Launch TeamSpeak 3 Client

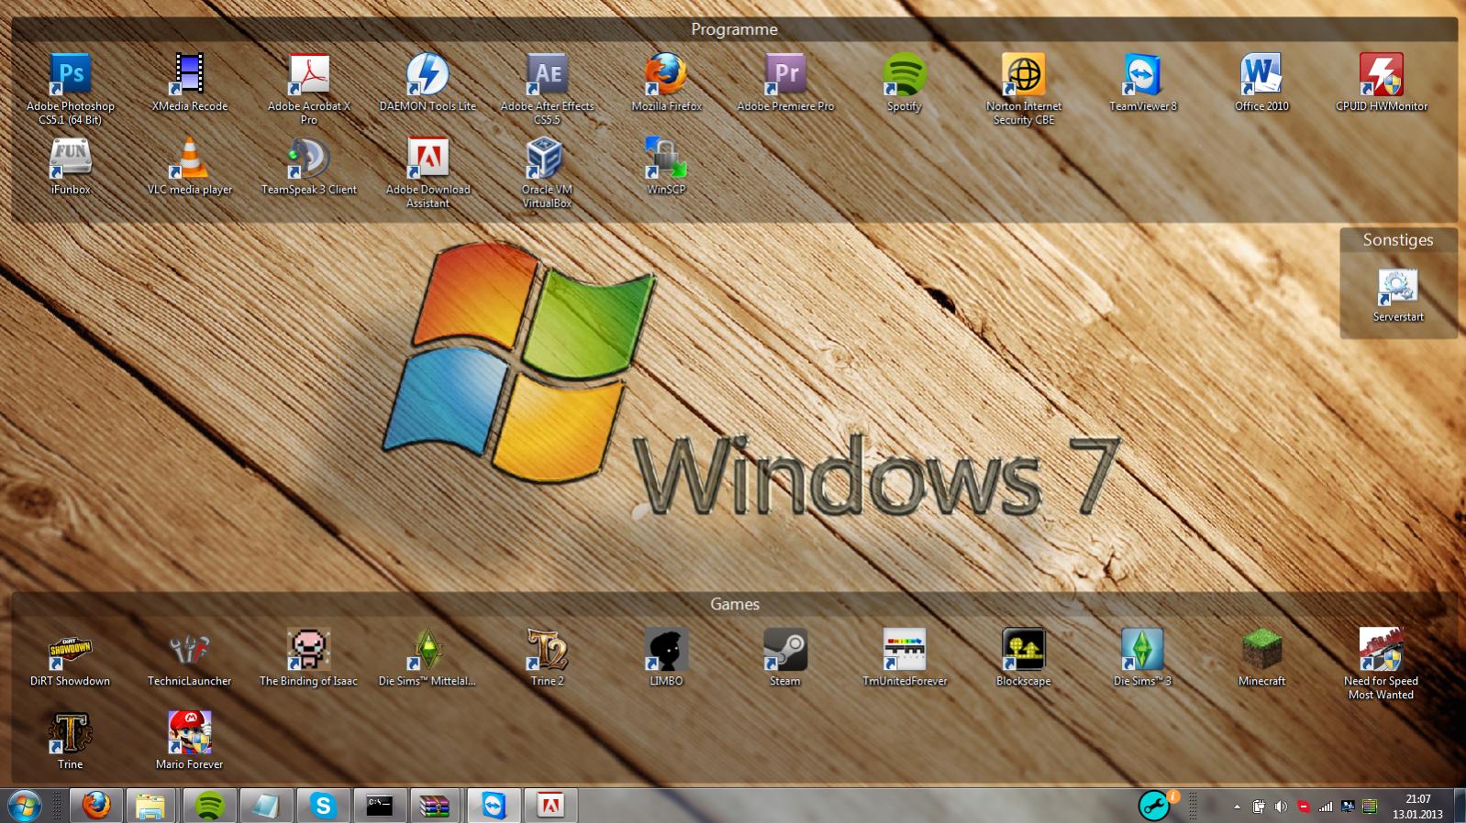[309, 166]
